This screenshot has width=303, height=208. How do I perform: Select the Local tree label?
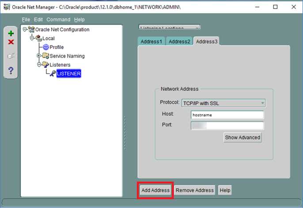click(49, 38)
